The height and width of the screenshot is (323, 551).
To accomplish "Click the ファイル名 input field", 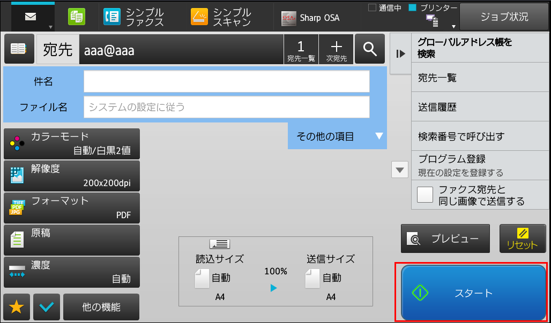I will [x=227, y=107].
